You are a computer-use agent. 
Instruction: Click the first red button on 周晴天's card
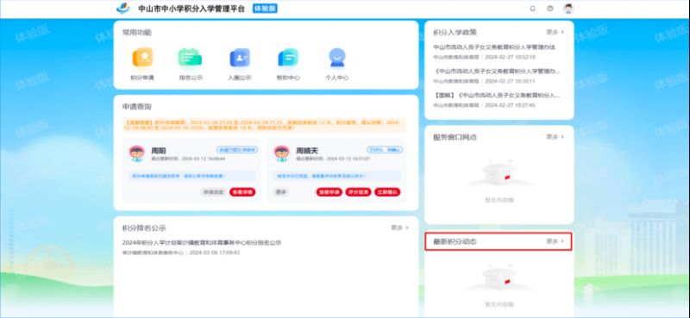click(x=329, y=192)
